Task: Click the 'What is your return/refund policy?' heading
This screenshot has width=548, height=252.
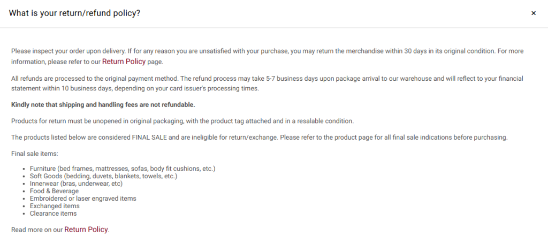Action: pos(74,13)
